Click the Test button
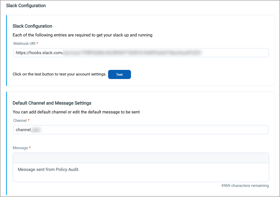Viewport: 280px width, 197px height. tap(119, 74)
